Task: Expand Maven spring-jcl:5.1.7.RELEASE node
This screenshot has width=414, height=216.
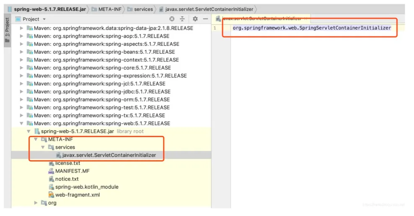Action: (x=22, y=83)
